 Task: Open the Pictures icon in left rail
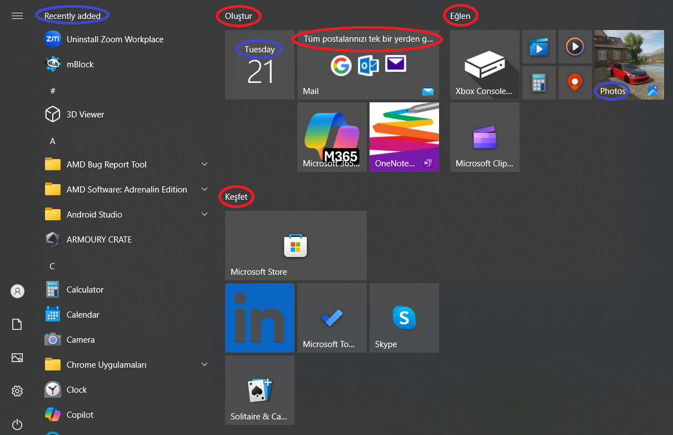[x=17, y=358]
